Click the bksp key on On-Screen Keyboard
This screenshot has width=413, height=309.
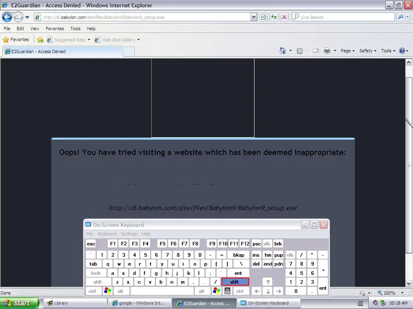(x=238, y=255)
